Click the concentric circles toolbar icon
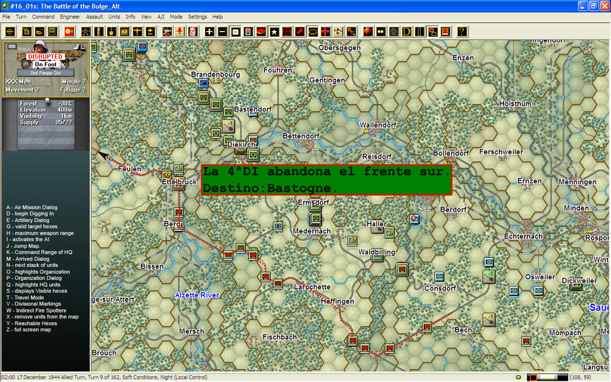 click(x=394, y=32)
